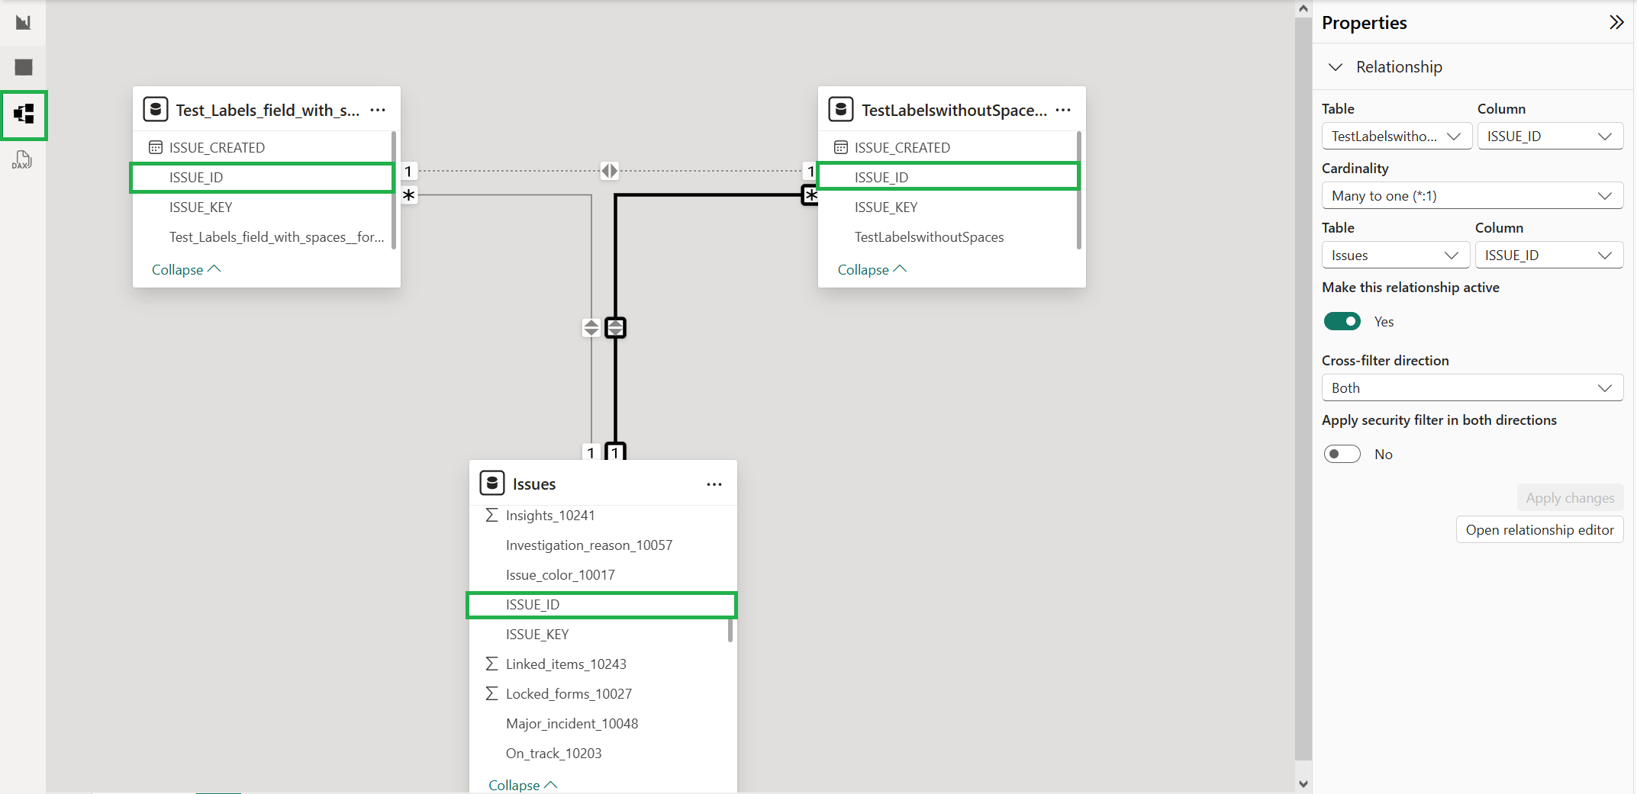Select ISSUE_ID field in Test_Labels_field_with_s table

click(262, 177)
